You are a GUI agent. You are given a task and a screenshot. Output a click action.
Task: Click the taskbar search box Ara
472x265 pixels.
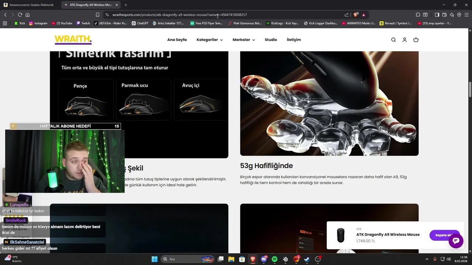pos(188,259)
